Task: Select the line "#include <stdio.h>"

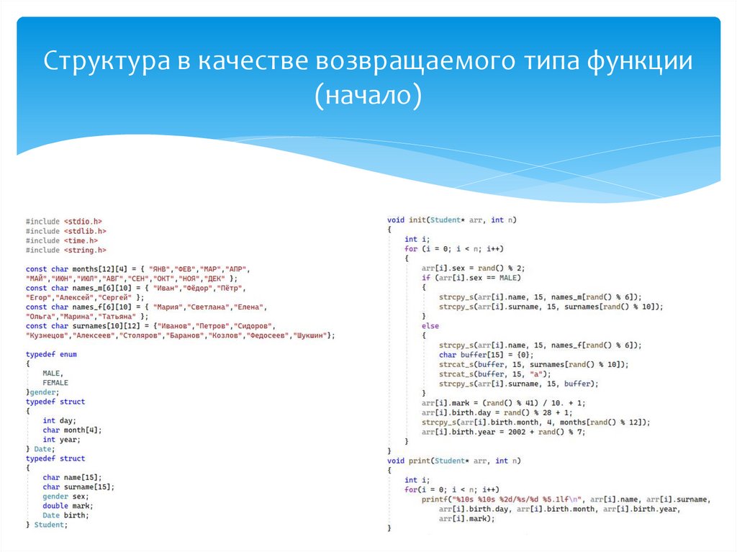Action: click(x=64, y=222)
